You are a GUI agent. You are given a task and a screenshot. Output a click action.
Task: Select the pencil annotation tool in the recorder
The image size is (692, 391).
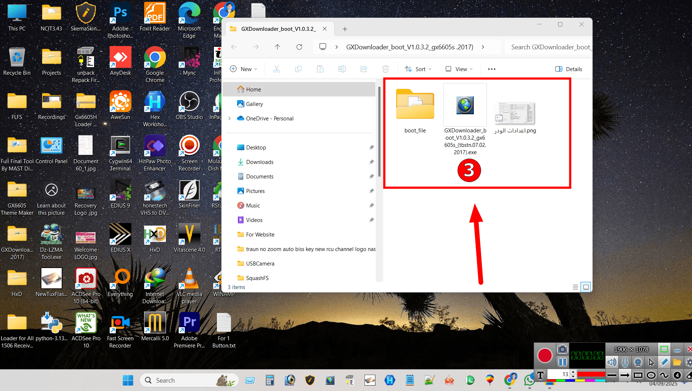[x=664, y=362]
